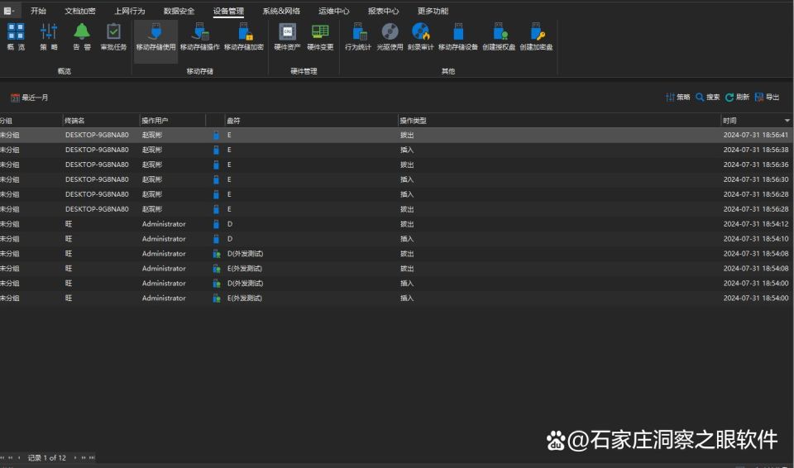The width and height of the screenshot is (794, 468).
Task: Open the application menu button top-left
Action: coord(9,10)
